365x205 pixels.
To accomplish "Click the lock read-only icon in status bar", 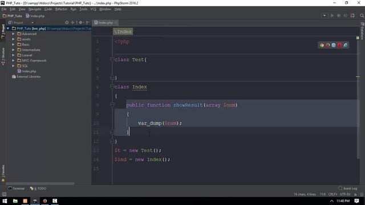I will 355,194.
